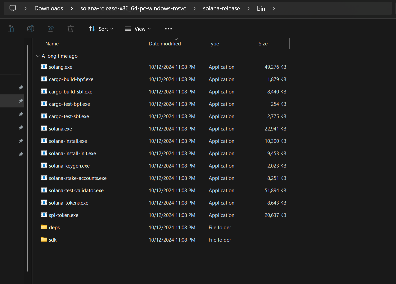Sort files by the Name column header

[x=52, y=44]
